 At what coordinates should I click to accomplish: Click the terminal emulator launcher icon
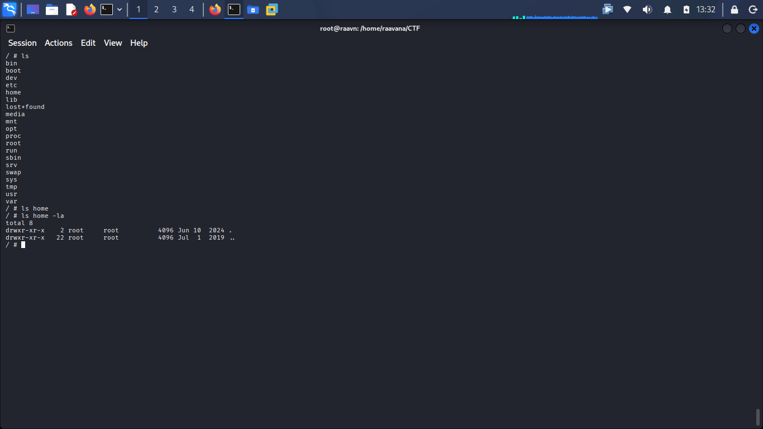click(107, 9)
